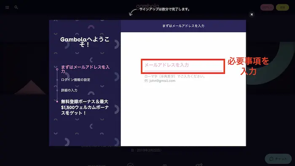Viewport: 295px width, 166px height.
Task: Click the gambola logo
Action: point(147,6)
